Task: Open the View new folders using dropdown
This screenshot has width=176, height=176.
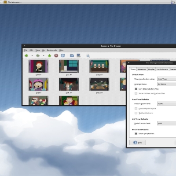Action: click(x=166, y=79)
